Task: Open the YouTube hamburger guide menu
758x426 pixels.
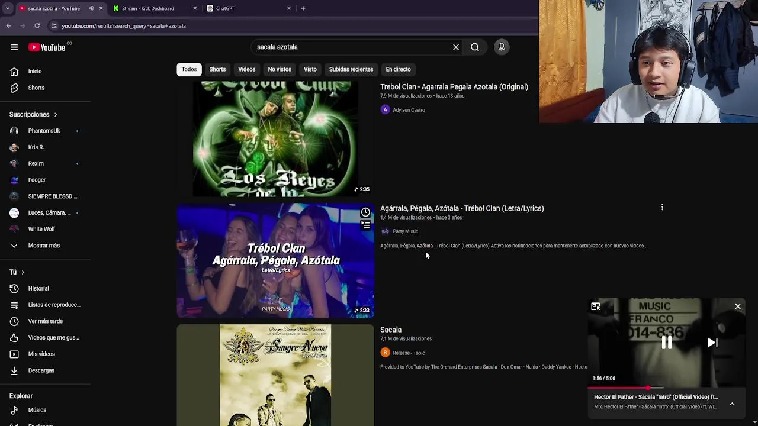Action: (x=14, y=47)
